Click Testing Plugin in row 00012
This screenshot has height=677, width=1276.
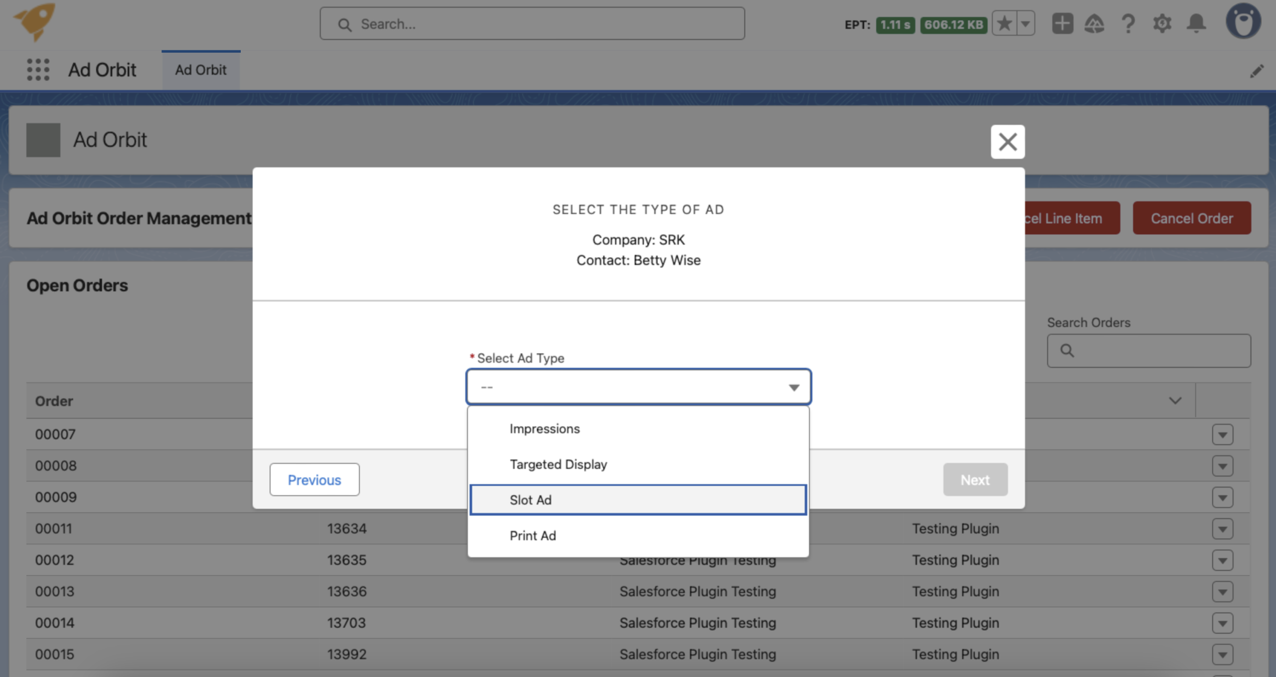click(956, 560)
